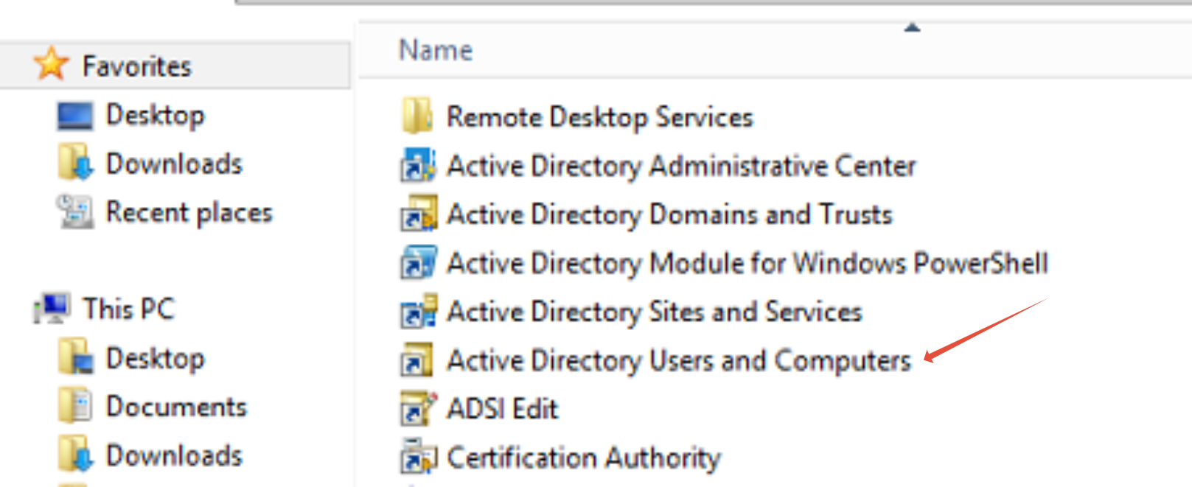Click the This PC computer icon
Screen dimensions: 1192x487
point(52,308)
